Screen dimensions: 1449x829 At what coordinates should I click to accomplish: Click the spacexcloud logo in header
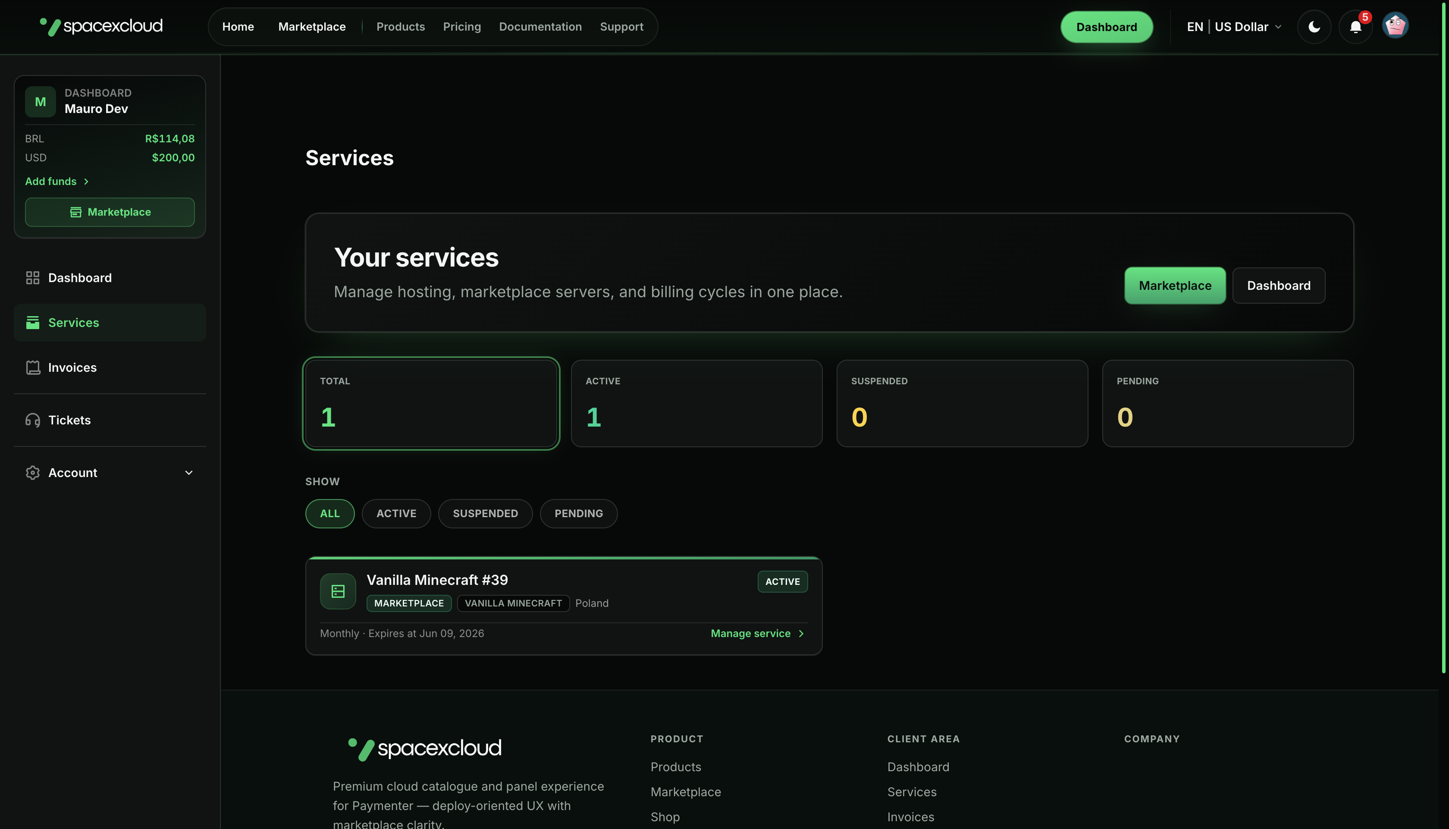[101, 26]
